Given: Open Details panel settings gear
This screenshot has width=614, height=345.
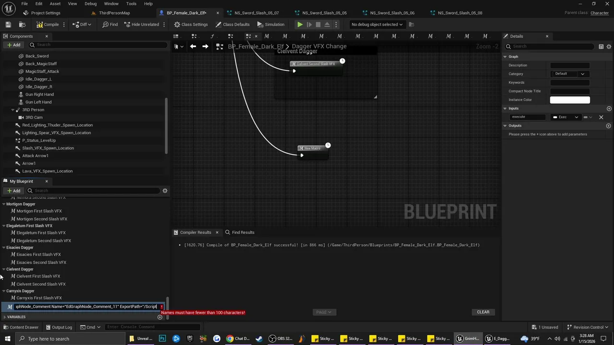Looking at the screenshot, I should point(609,46).
